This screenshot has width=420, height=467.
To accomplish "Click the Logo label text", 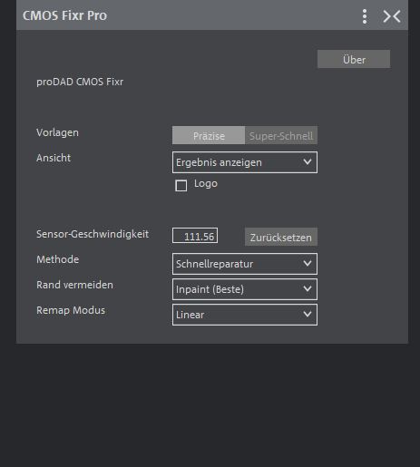I will pyautogui.click(x=206, y=183).
